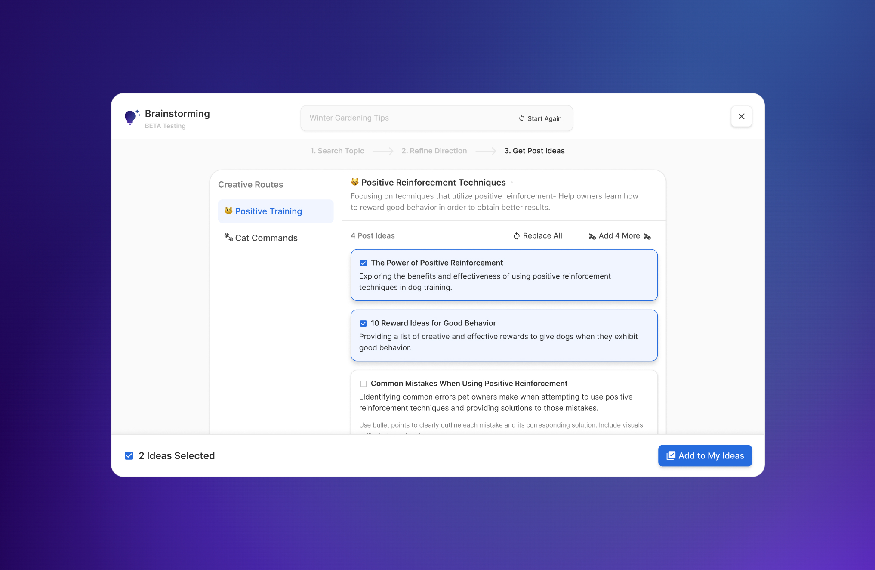Select step 3 Get Post Ideas
The width and height of the screenshot is (875, 570).
tap(534, 151)
